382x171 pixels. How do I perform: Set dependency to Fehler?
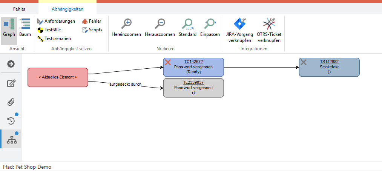click(92, 21)
